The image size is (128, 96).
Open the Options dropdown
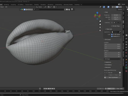[x=121, y=10]
